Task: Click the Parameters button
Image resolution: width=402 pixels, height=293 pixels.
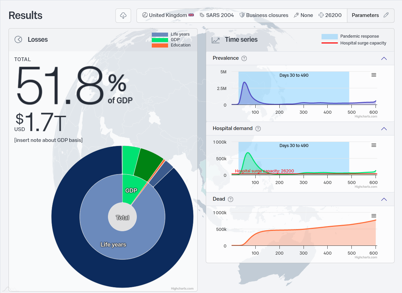Action: coord(365,15)
